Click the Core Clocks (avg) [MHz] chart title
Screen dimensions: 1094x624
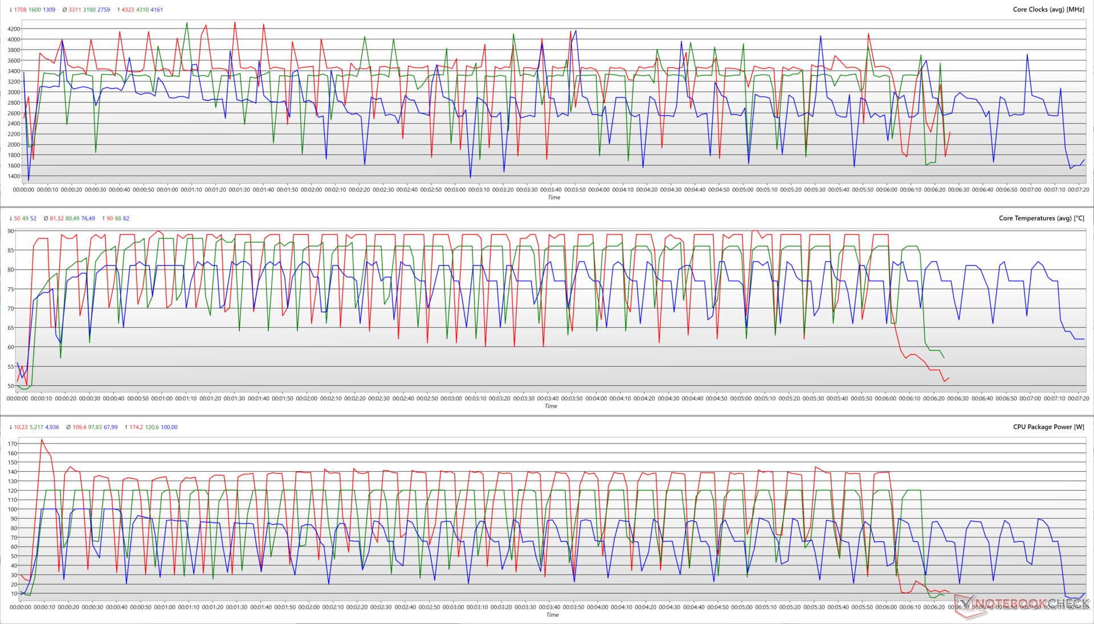(1048, 10)
